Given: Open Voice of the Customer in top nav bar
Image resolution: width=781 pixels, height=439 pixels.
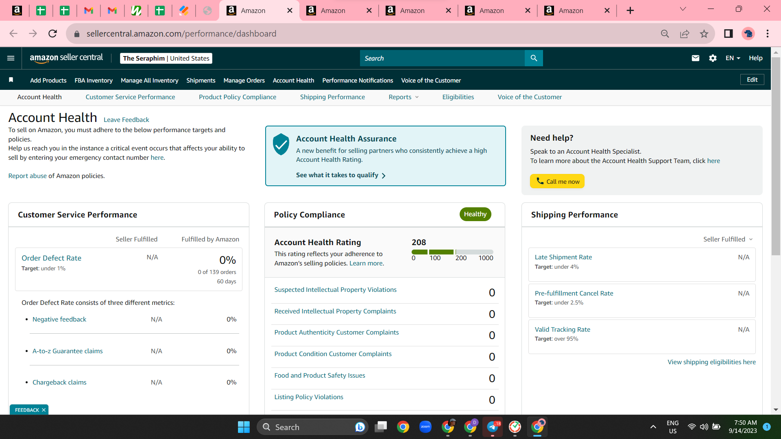Looking at the screenshot, I should coord(431,80).
